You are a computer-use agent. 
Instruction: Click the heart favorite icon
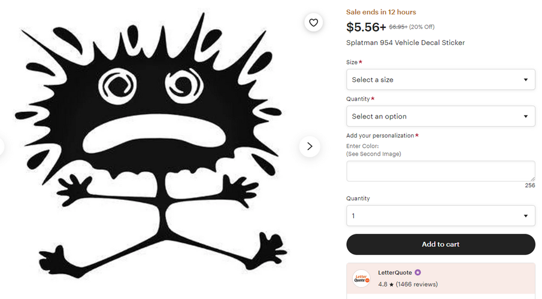click(x=313, y=23)
